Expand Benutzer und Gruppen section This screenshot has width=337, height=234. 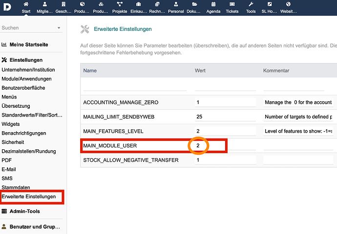[x=35, y=227]
